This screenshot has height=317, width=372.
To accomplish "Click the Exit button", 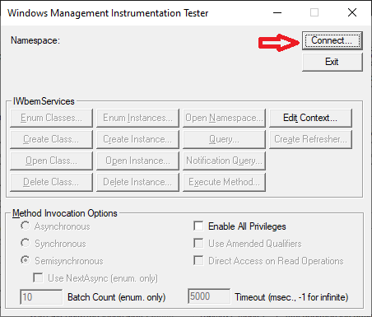I will 332,62.
